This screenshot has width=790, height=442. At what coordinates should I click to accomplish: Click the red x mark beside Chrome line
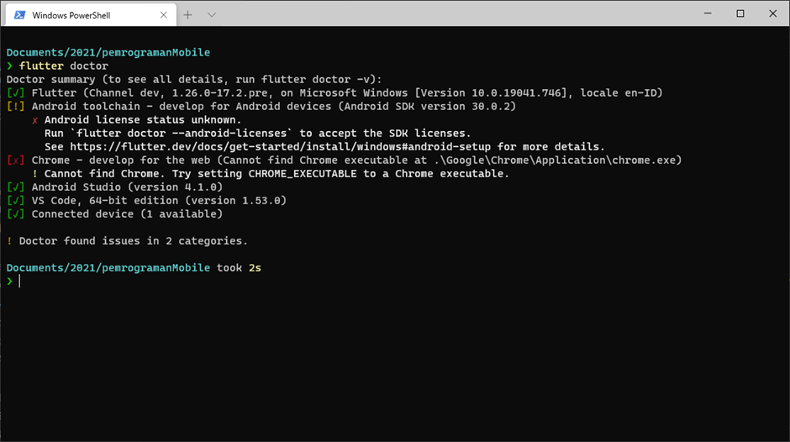pos(16,160)
